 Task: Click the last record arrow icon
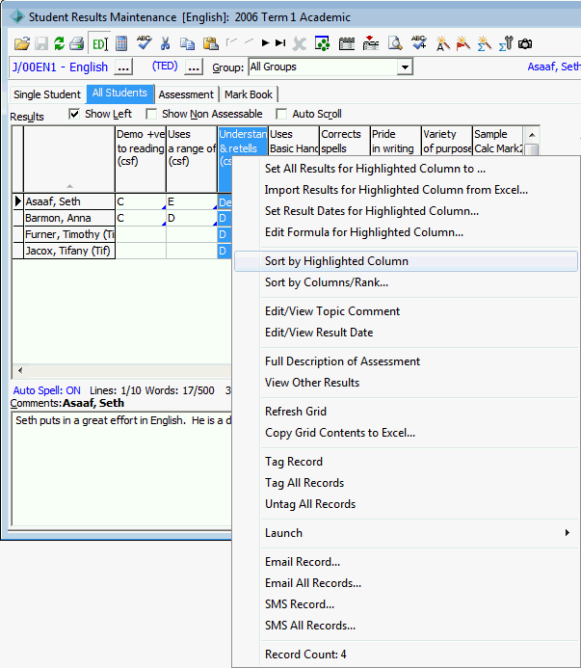coord(280,43)
